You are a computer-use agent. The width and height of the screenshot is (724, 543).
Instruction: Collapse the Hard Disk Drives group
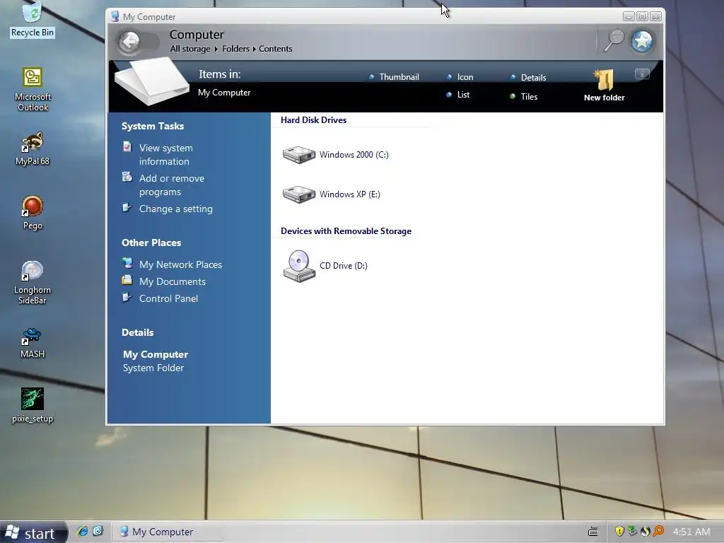click(x=313, y=120)
